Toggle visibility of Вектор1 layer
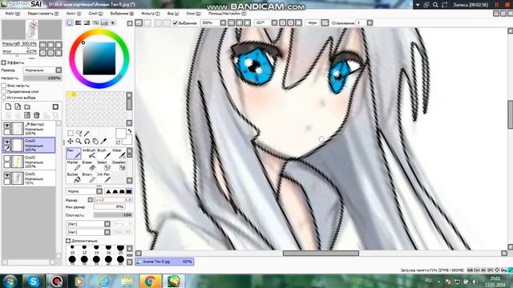513x288 pixels. (6, 126)
